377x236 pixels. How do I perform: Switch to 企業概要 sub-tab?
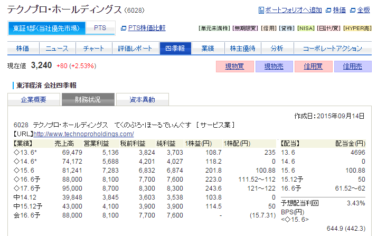click(34, 99)
